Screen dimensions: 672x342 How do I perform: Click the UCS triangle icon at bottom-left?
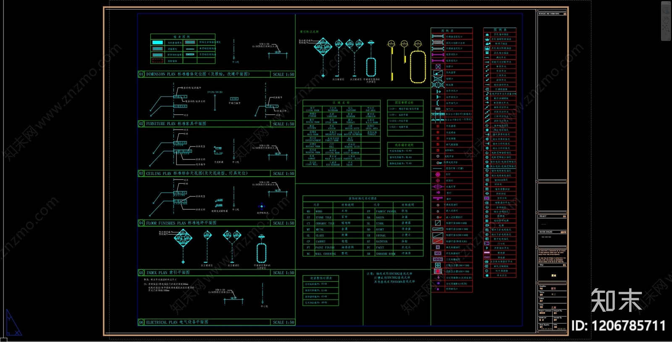13,324
